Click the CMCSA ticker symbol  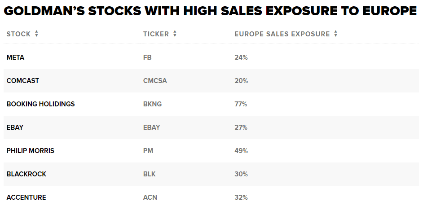[155, 81]
